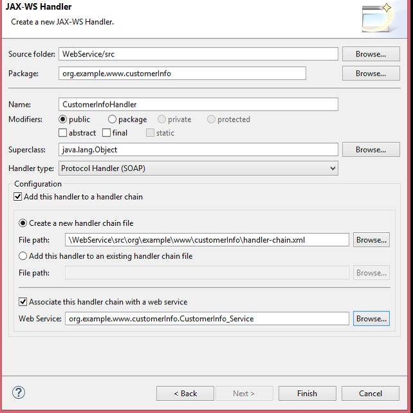This screenshot has width=413, height=413.
Task: Click the 'Web Service:' label
Action: (40, 318)
